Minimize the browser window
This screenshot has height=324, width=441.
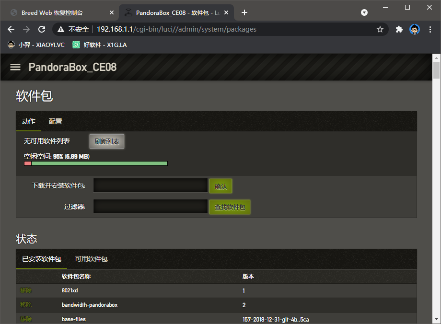385,7
